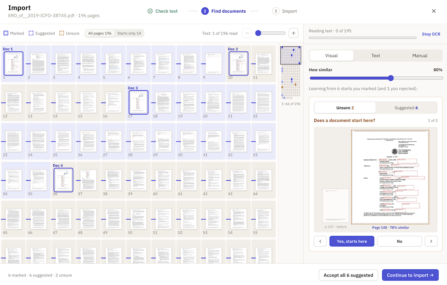Toggle the Unsure legend box

pyautogui.click(x=61, y=33)
